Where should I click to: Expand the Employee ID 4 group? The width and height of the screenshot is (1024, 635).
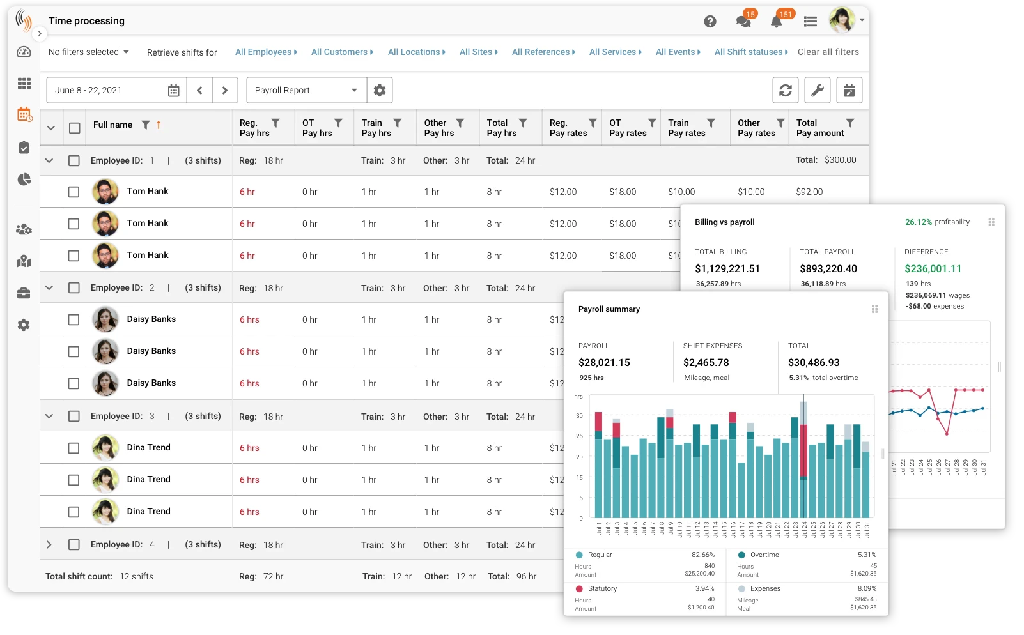pyautogui.click(x=49, y=544)
